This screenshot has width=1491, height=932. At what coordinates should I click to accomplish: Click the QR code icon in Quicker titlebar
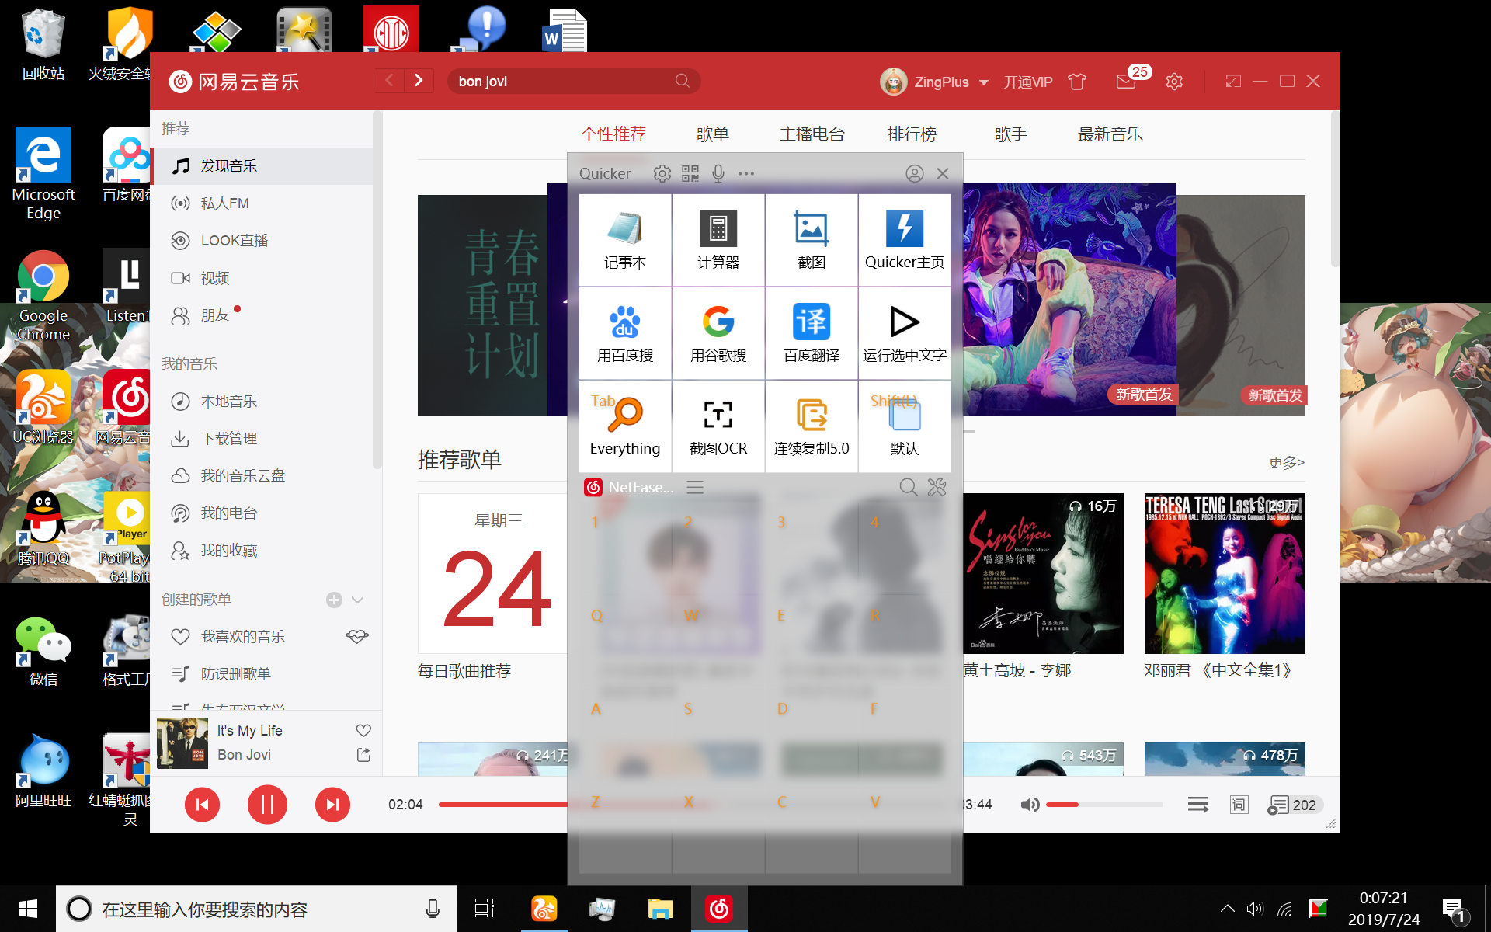click(x=690, y=173)
